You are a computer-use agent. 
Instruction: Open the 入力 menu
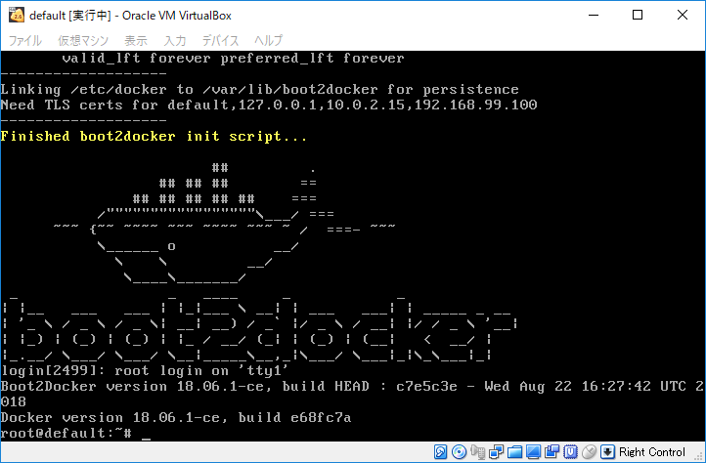point(175,40)
